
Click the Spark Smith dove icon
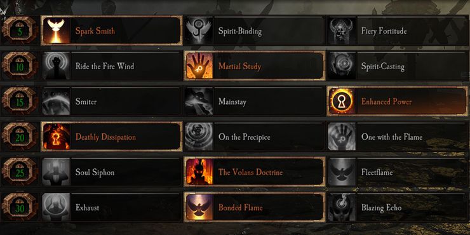57,31
